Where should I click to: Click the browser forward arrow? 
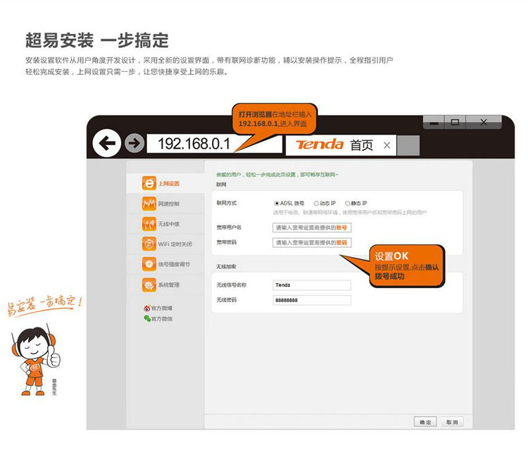pyautogui.click(x=134, y=144)
